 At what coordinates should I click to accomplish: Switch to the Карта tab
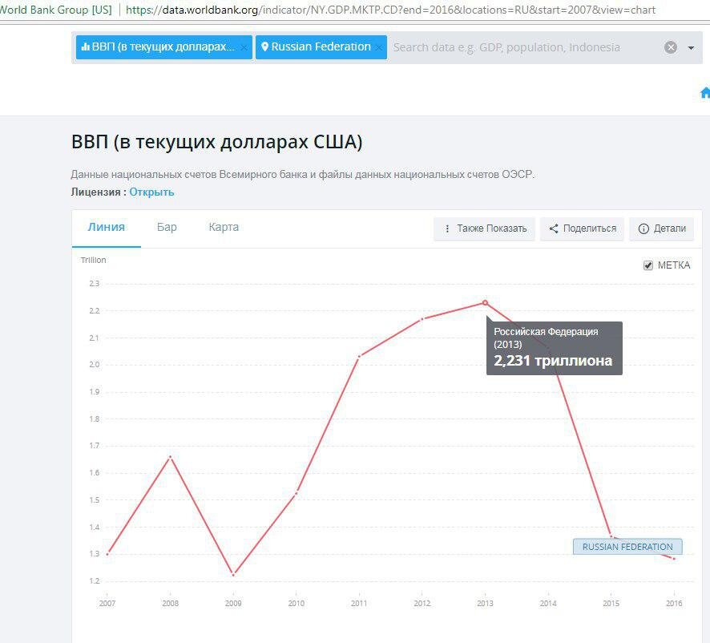pos(224,227)
